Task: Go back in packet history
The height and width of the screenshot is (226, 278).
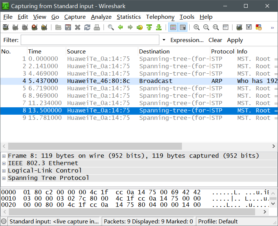Action: [121, 27]
